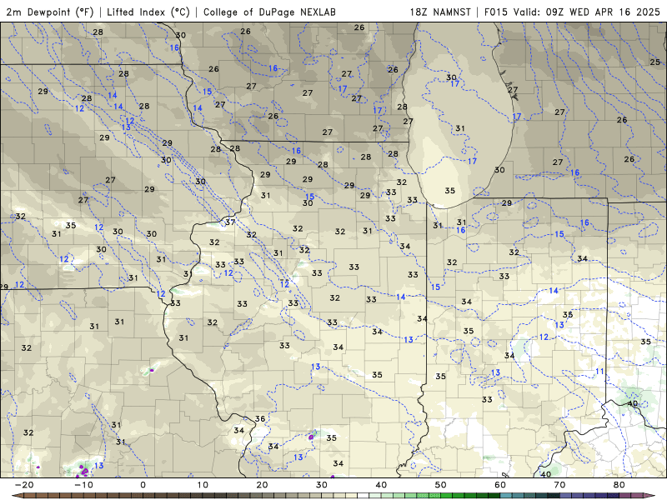Click the '50' color scale tick label
The image size is (667, 500).
[441, 485]
